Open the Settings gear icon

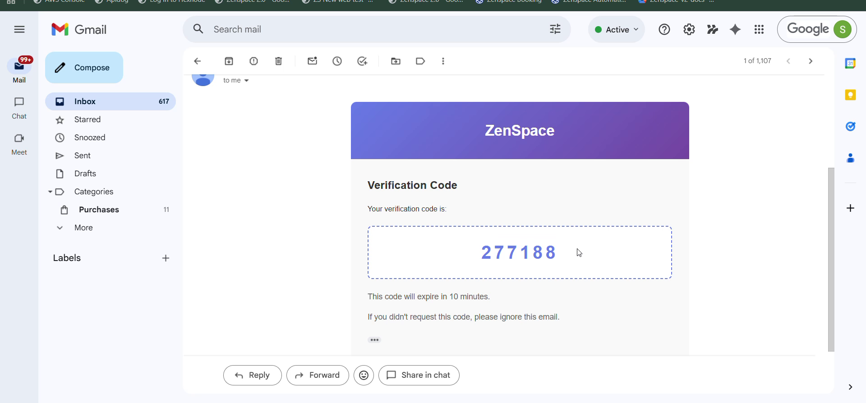[689, 29]
